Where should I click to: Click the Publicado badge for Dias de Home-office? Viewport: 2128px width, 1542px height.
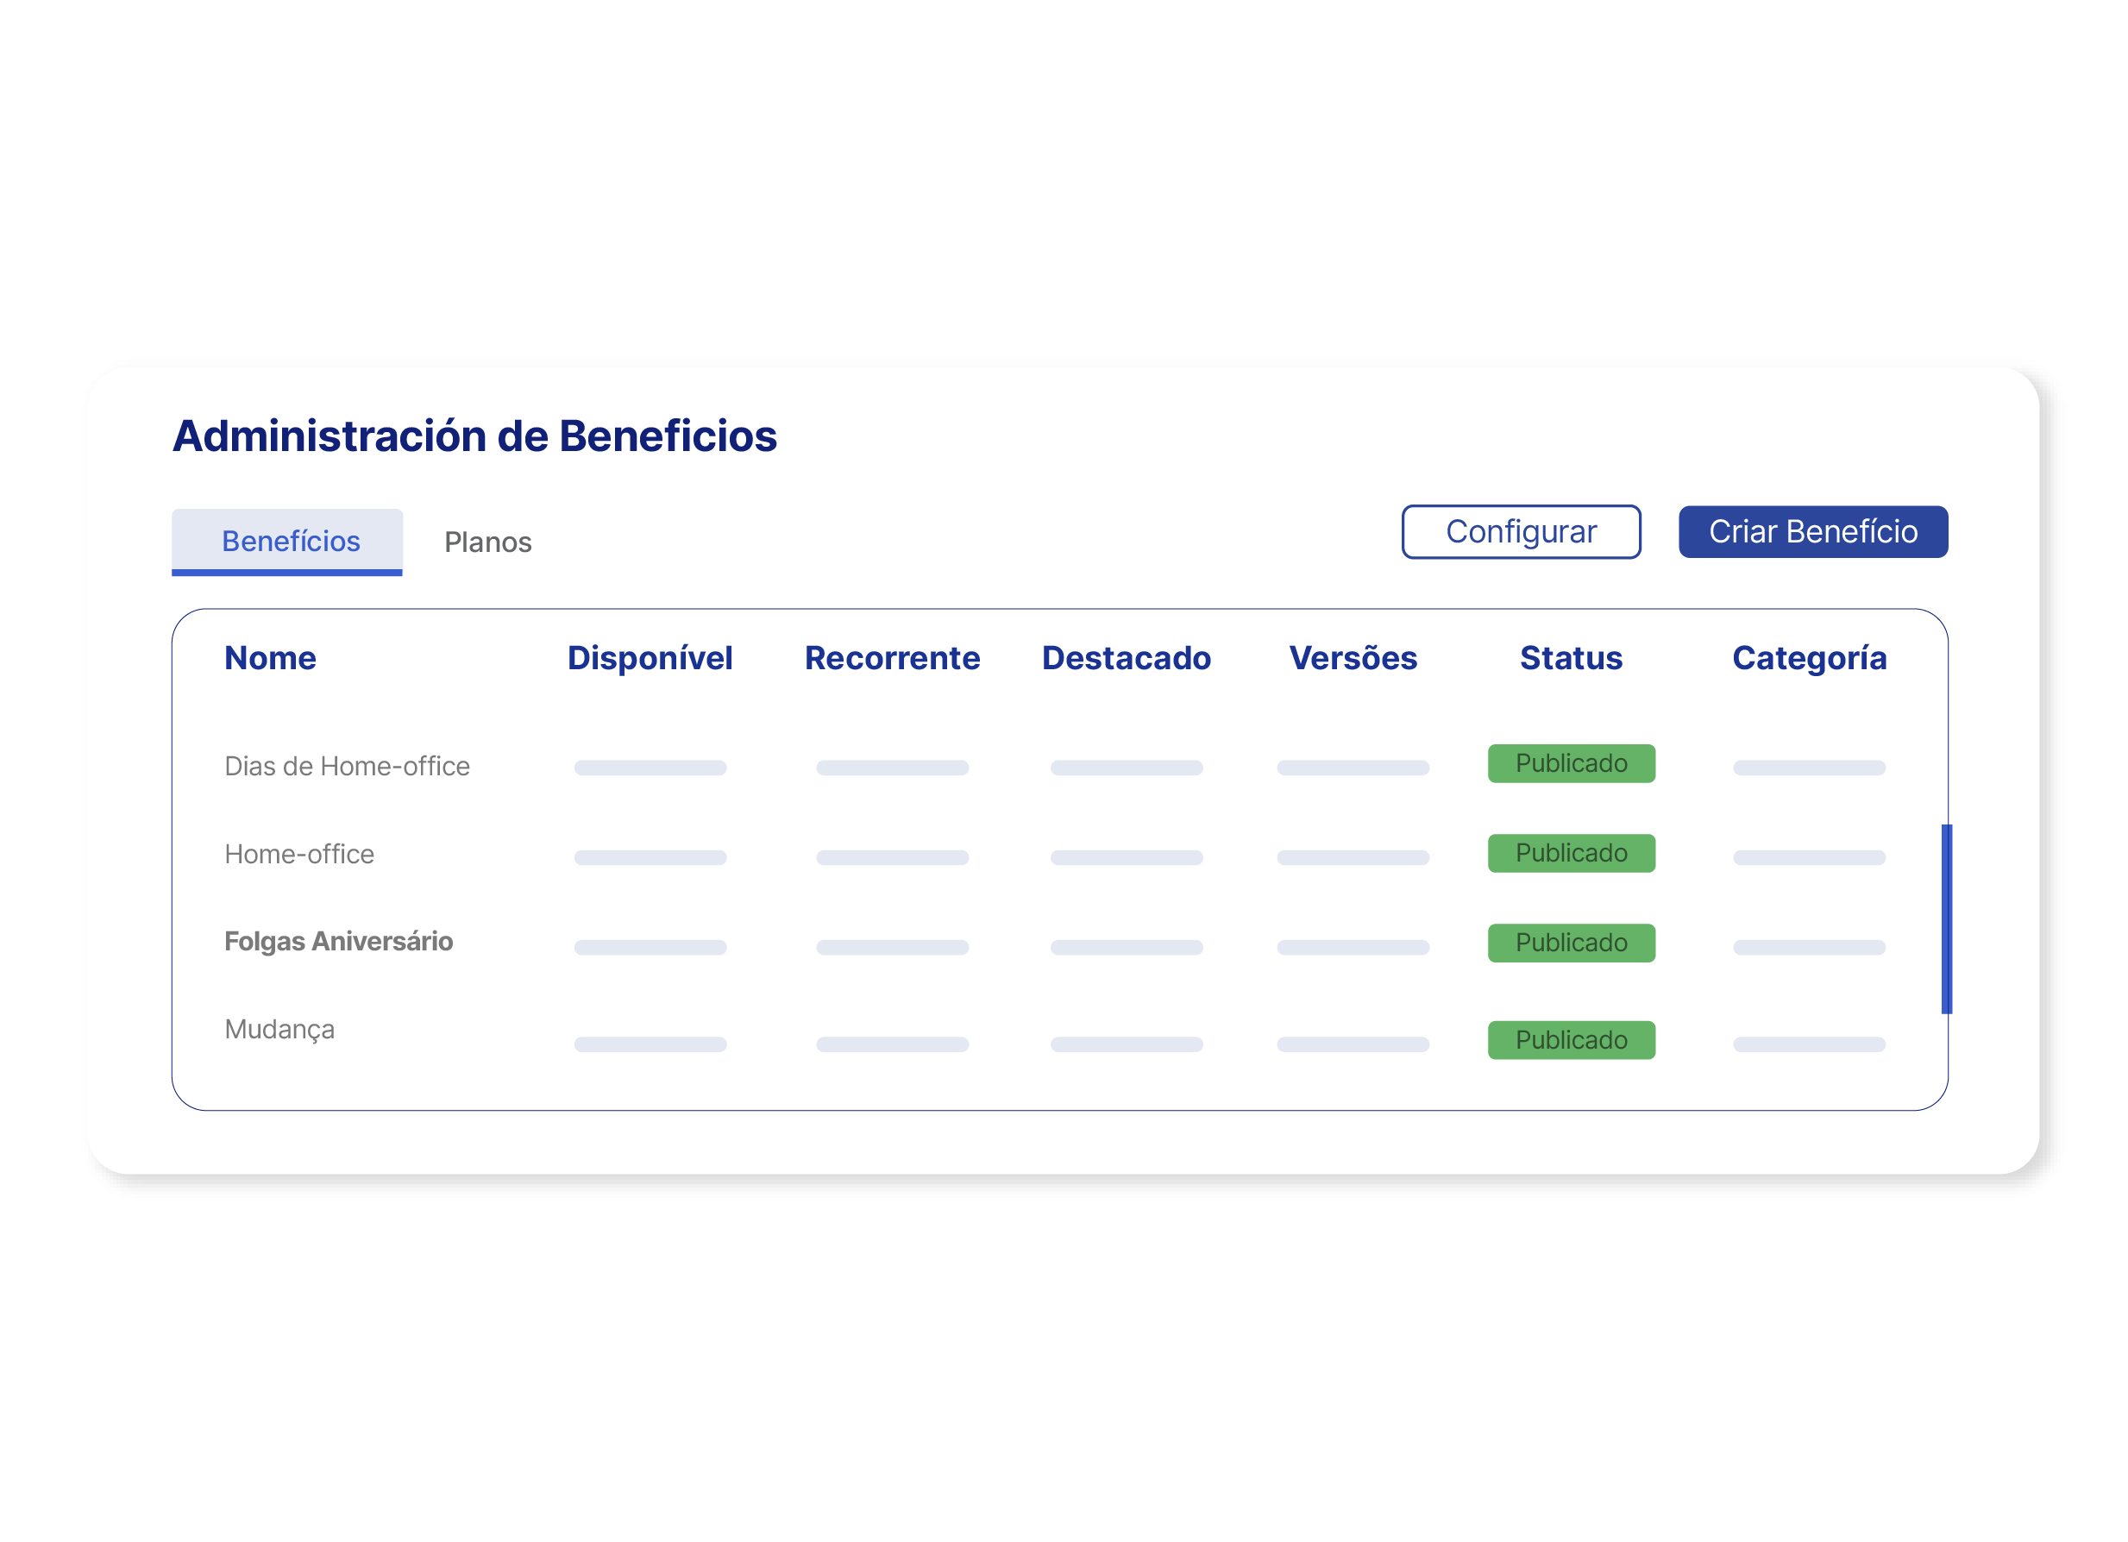1571,762
